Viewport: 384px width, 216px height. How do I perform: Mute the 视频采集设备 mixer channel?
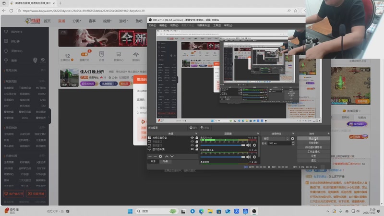click(x=249, y=157)
